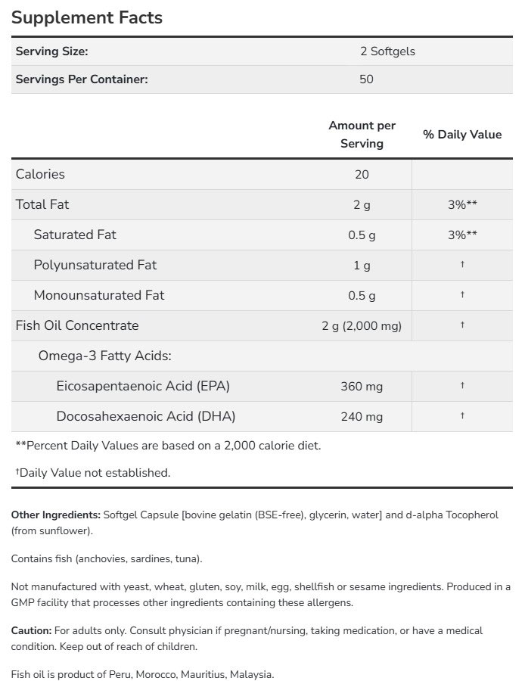This screenshot has width=525, height=681.
Task: Select the Servings Per Container label
Action: click(x=82, y=79)
